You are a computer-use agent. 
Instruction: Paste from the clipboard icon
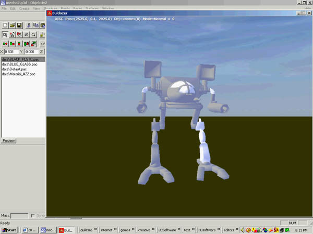tap(43, 25)
